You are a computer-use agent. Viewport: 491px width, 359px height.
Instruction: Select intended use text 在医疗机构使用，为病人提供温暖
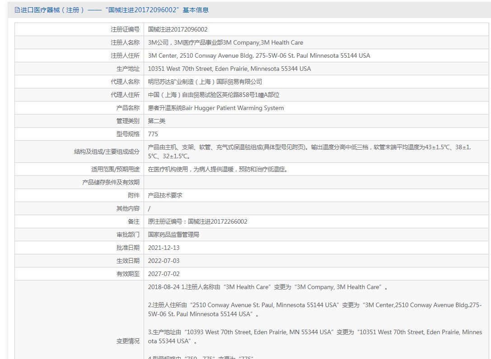(x=218, y=169)
